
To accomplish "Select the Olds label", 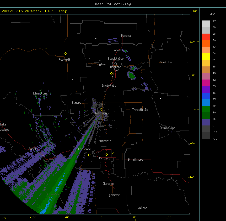I will pos(102,103).
